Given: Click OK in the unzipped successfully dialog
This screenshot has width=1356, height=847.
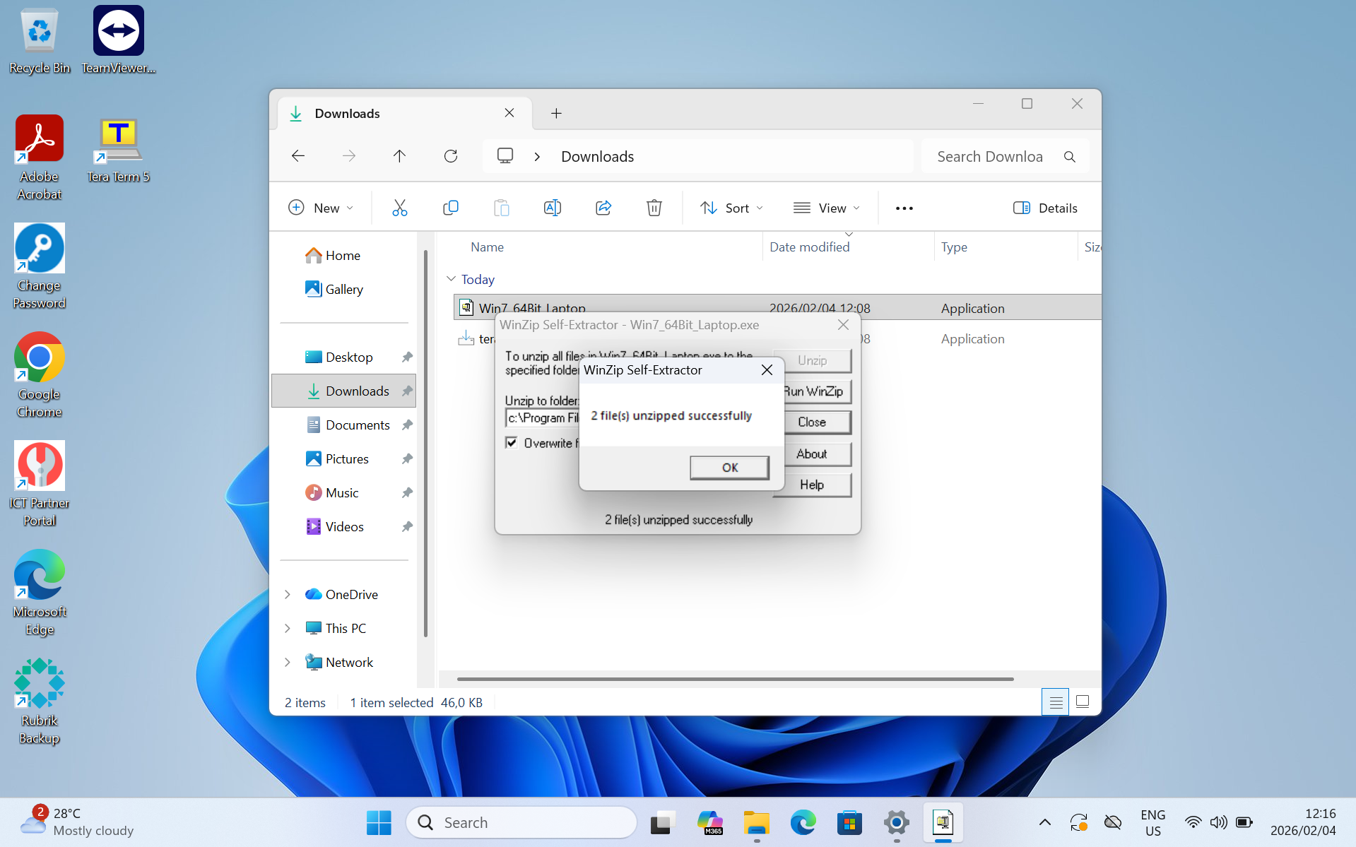Looking at the screenshot, I should tap(729, 468).
